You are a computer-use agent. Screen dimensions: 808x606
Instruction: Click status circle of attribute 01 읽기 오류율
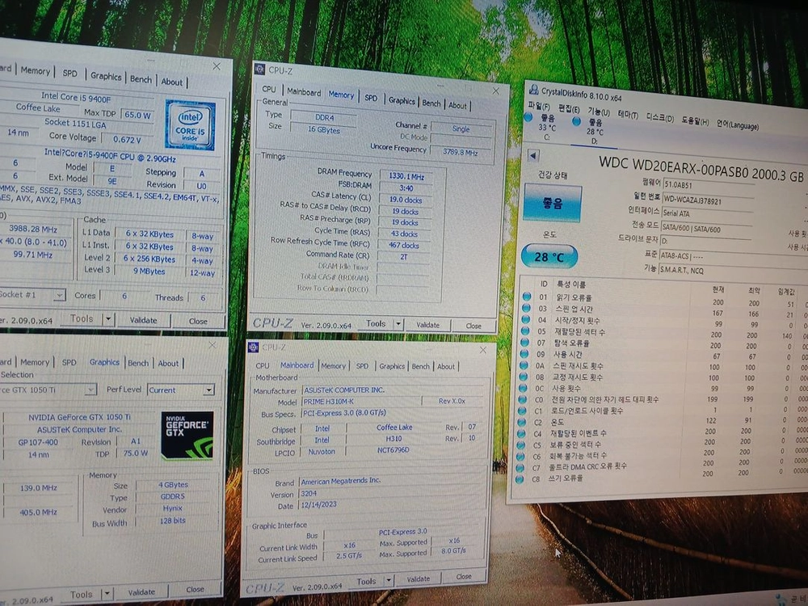pyautogui.click(x=527, y=297)
